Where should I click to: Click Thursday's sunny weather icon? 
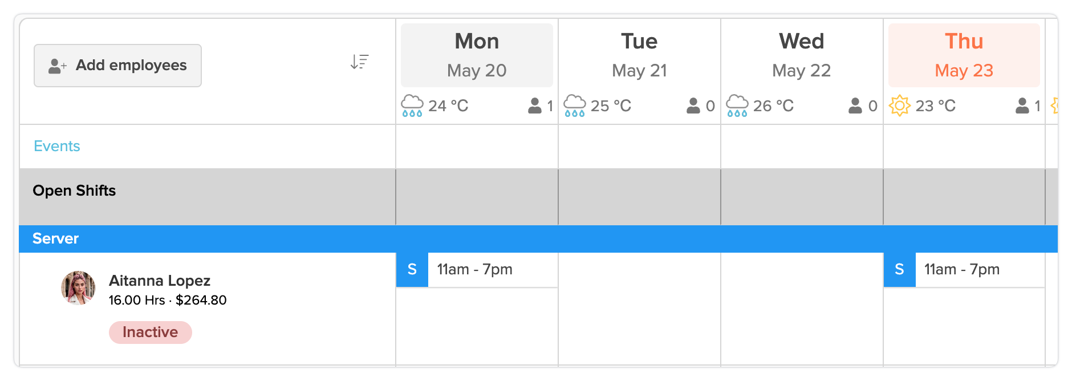point(899,106)
